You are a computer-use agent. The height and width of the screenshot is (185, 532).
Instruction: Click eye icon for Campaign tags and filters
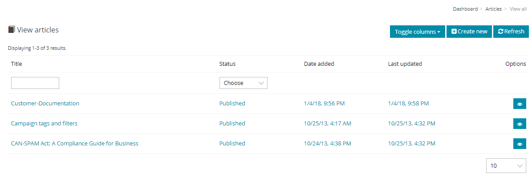pos(520,124)
